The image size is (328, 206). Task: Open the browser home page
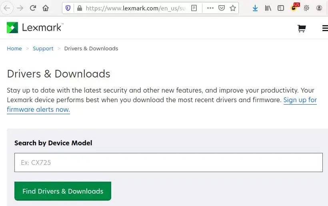pos(46,8)
